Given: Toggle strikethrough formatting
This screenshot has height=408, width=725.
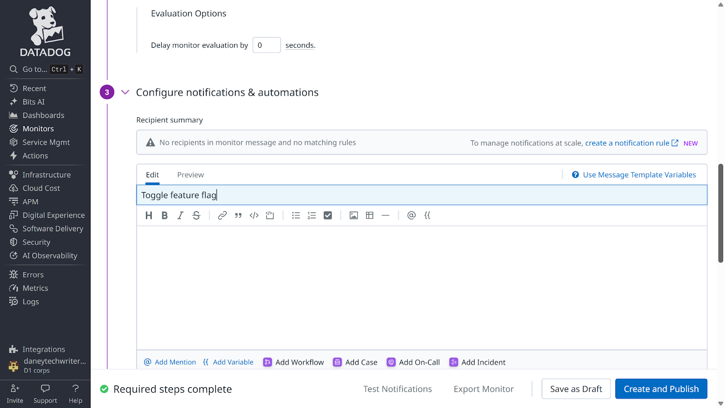Looking at the screenshot, I should (x=196, y=215).
